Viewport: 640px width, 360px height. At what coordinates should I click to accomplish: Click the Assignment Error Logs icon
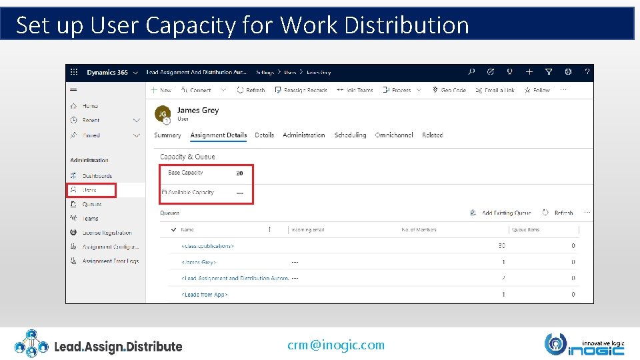[x=73, y=261]
